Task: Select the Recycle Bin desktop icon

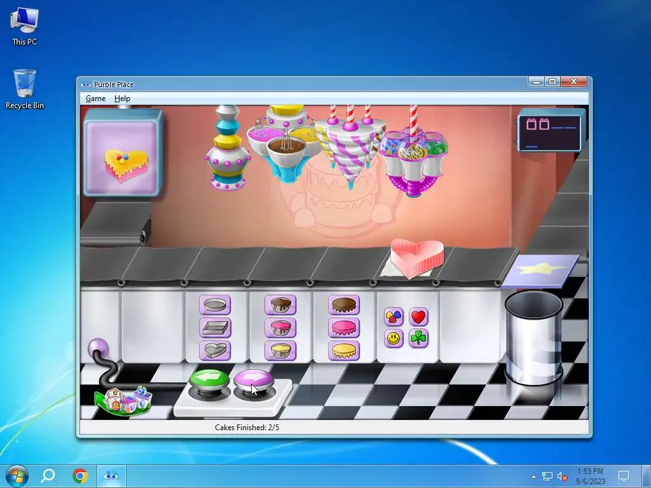Action: pos(25,89)
